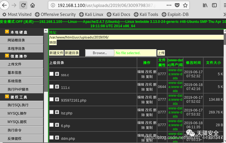Click the Browse... file button
This screenshot has width=226, height=143.
(100, 53)
